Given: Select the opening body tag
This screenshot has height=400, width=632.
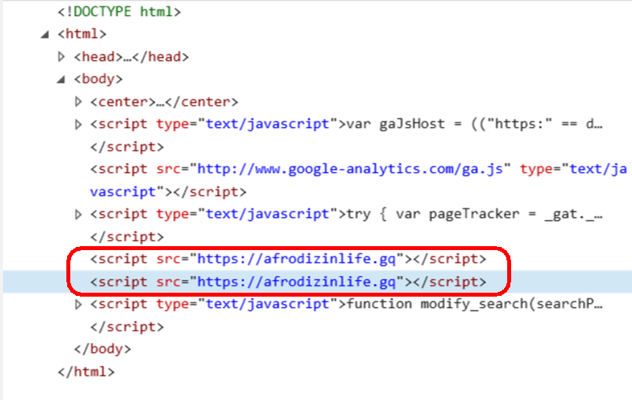Looking at the screenshot, I should [x=98, y=79].
